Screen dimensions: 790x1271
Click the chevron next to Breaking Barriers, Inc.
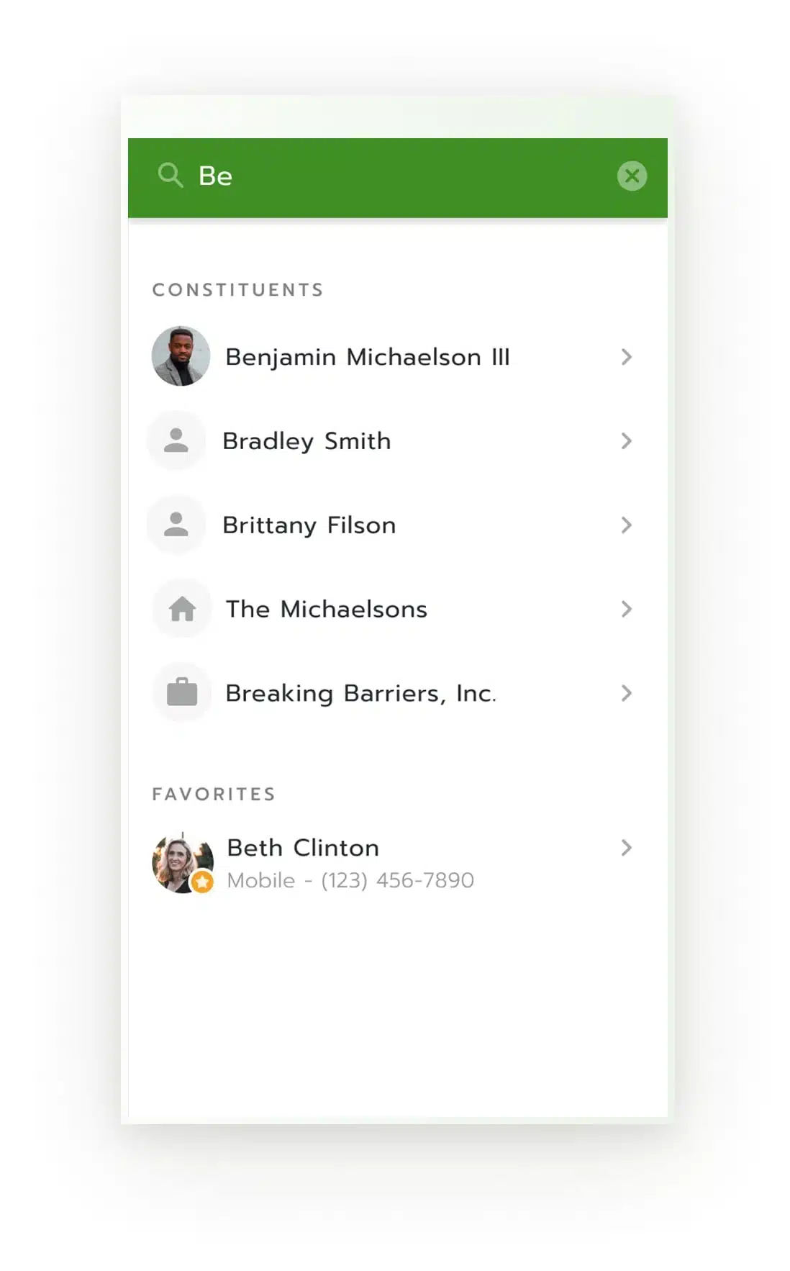pyautogui.click(x=626, y=693)
